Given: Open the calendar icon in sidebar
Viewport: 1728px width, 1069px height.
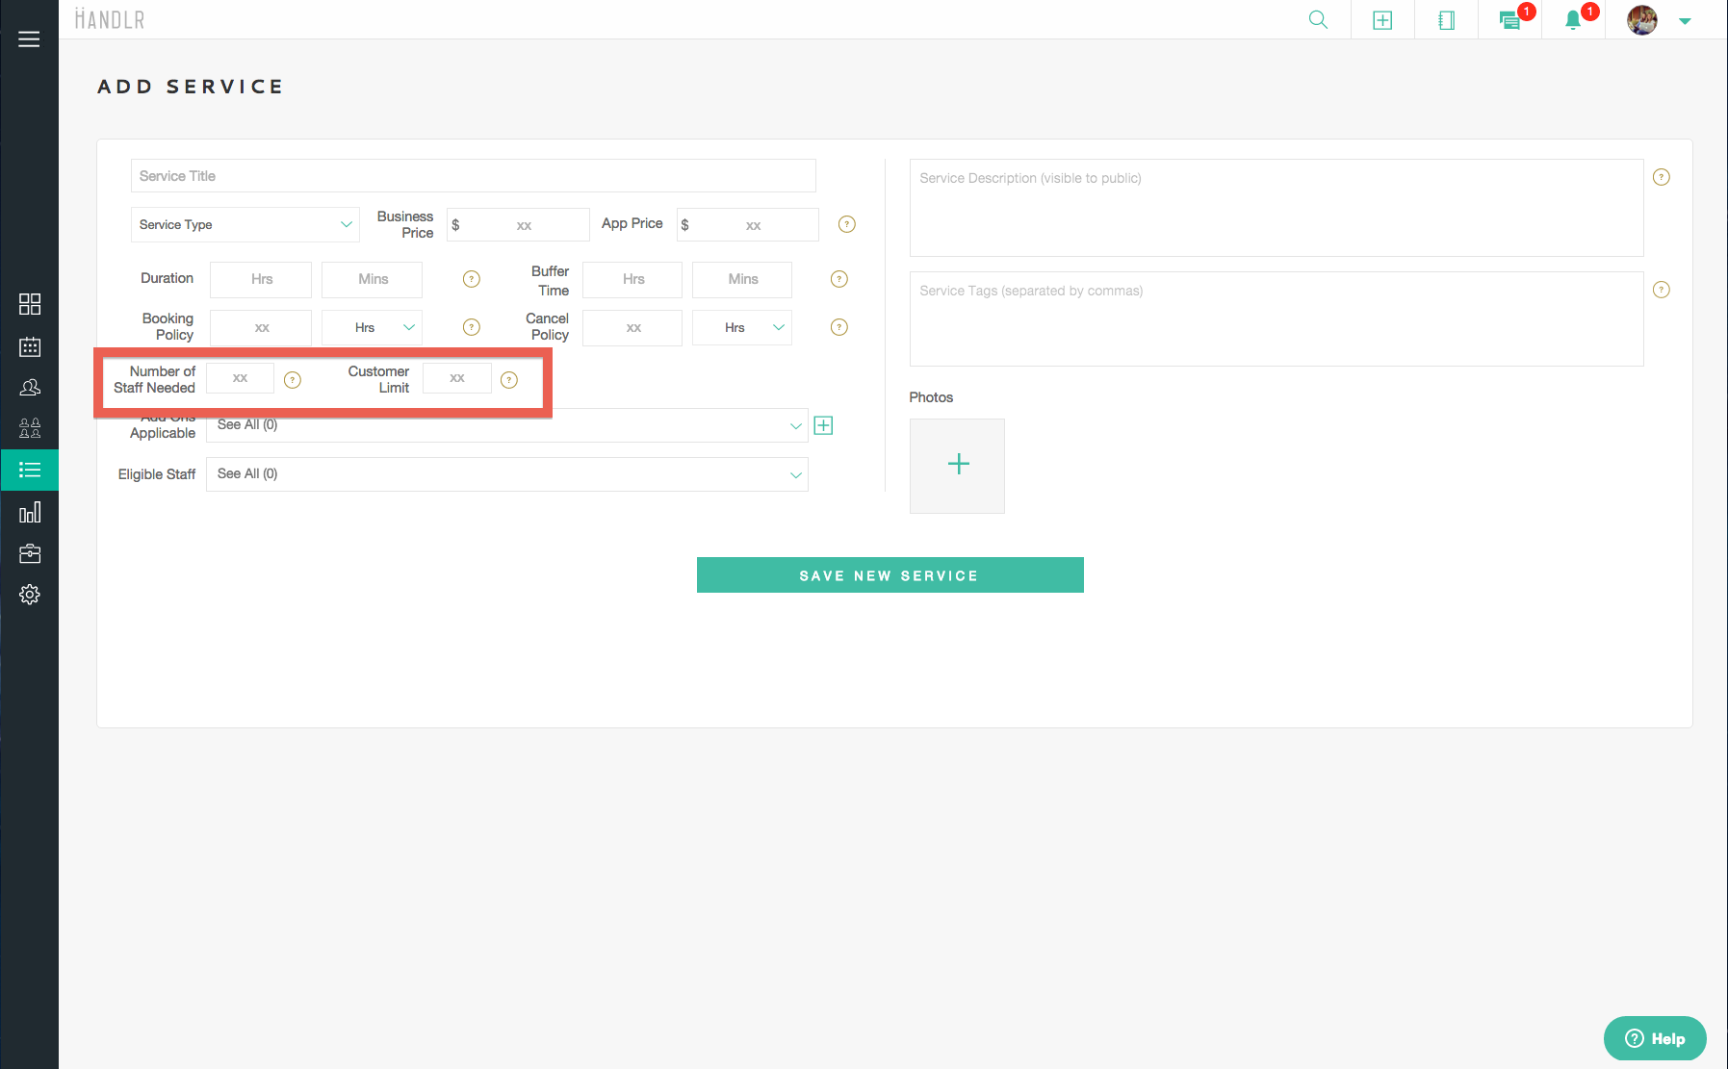Looking at the screenshot, I should (x=30, y=346).
